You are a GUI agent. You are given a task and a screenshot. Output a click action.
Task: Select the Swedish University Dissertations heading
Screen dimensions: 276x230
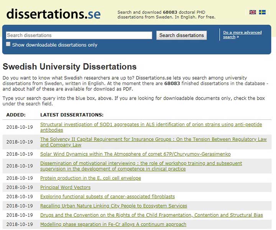(69, 67)
